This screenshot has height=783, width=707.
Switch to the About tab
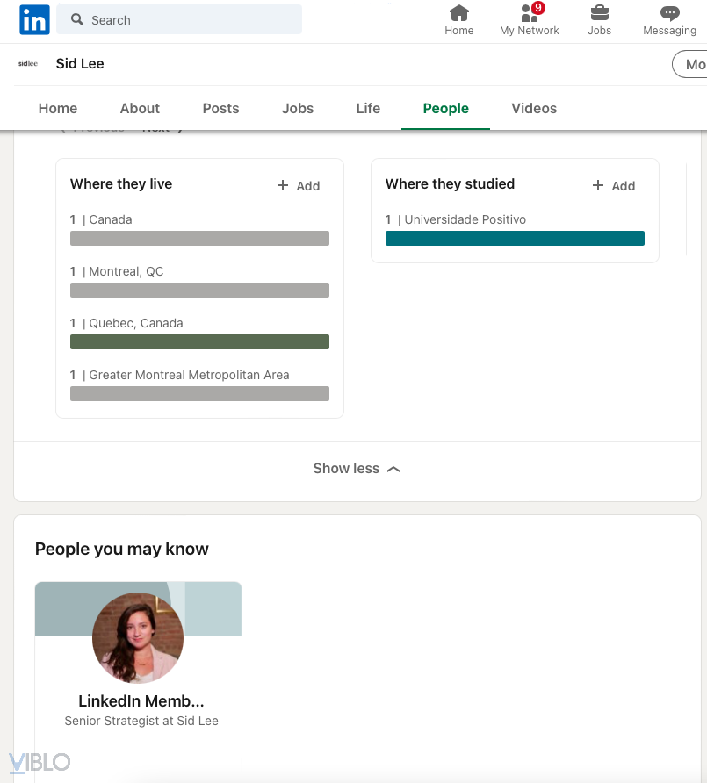click(x=140, y=109)
